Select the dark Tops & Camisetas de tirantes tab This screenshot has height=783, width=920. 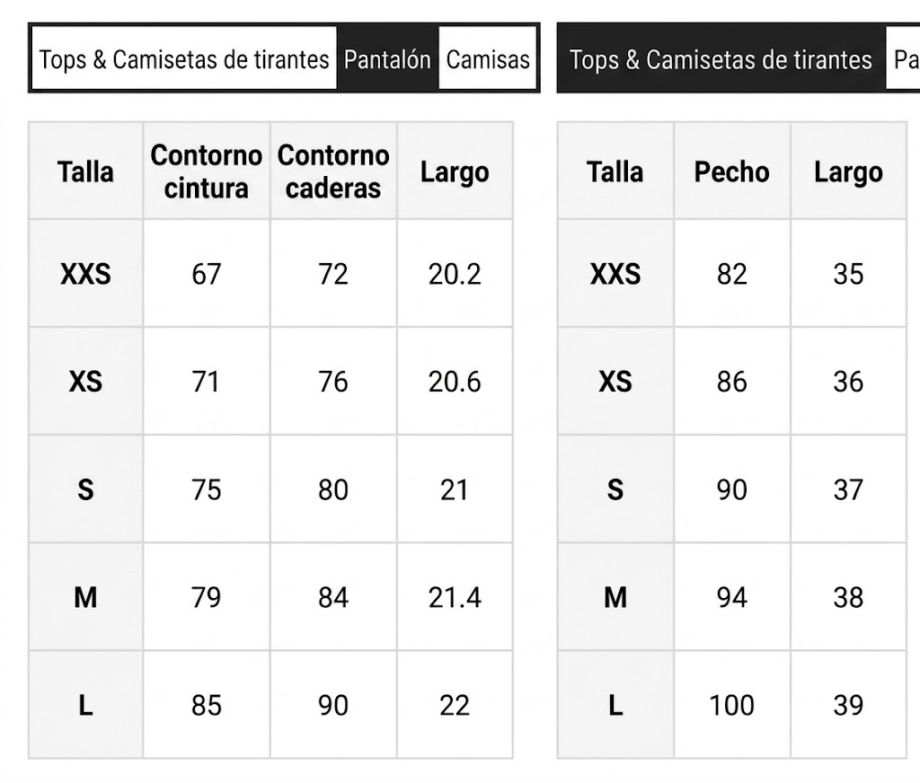tap(721, 59)
